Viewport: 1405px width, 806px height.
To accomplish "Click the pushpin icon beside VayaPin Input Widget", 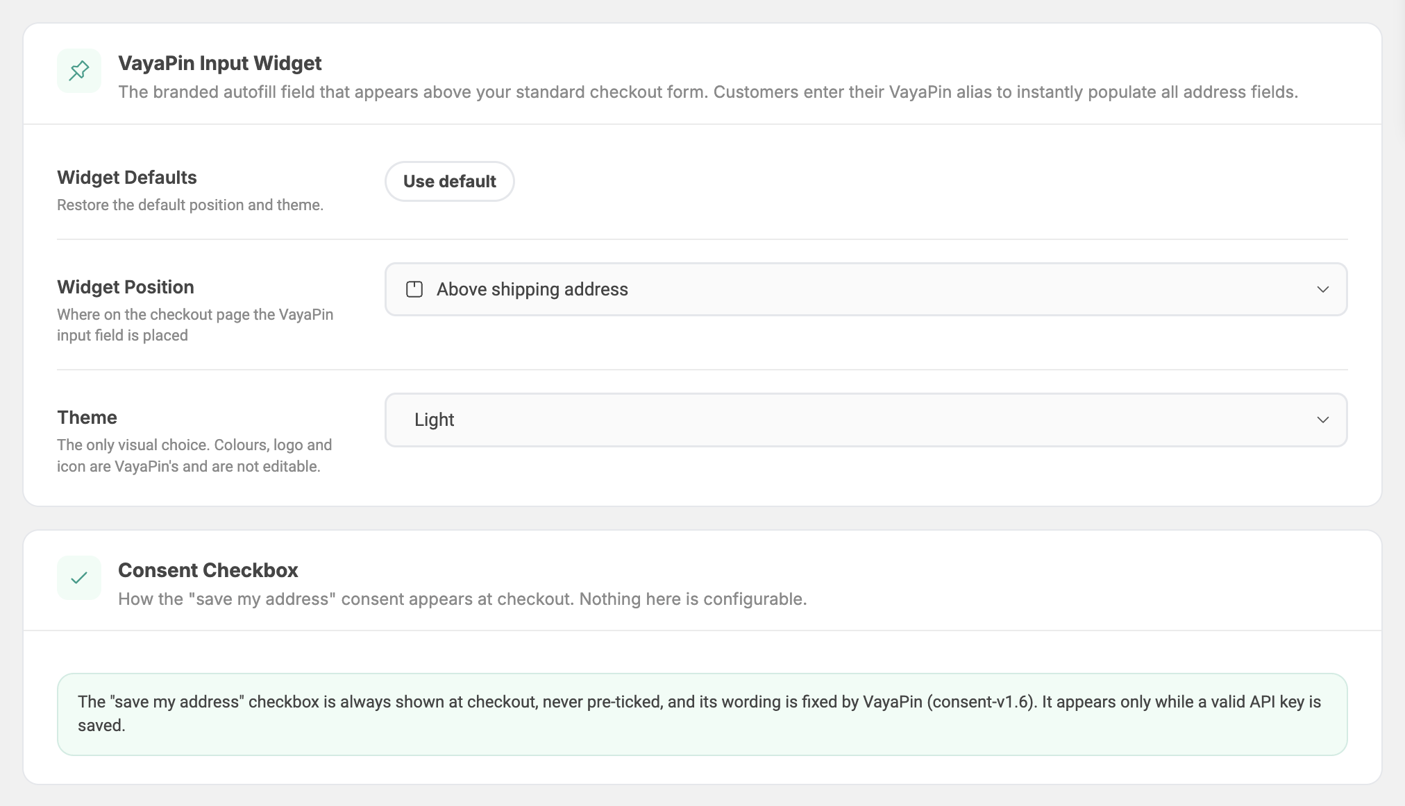I will (x=79, y=71).
